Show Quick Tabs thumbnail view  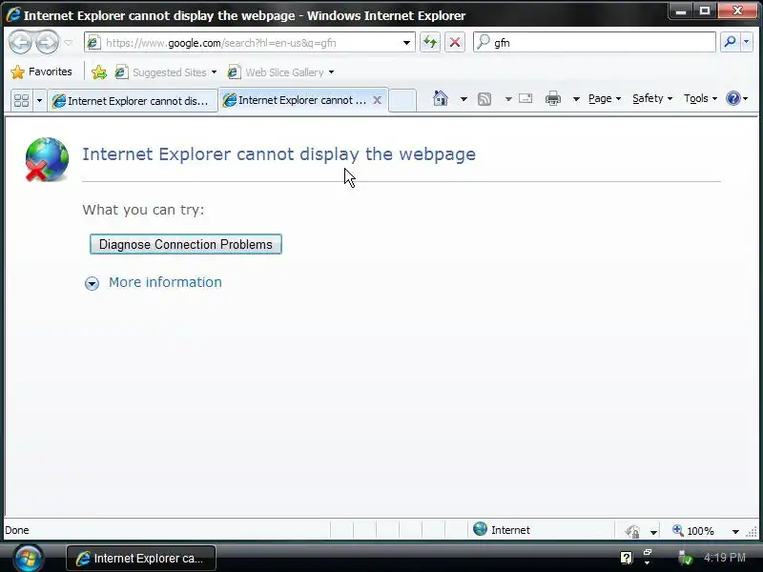[x=22, y=100]
